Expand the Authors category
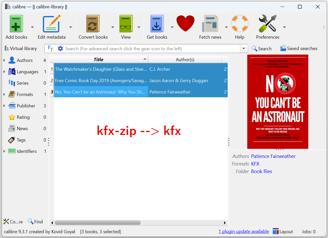Viewport: 328px width, 238px height. coord(4,60)
